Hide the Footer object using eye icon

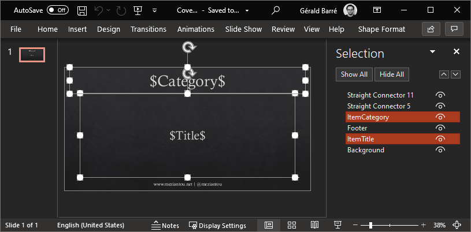(440, 128)
